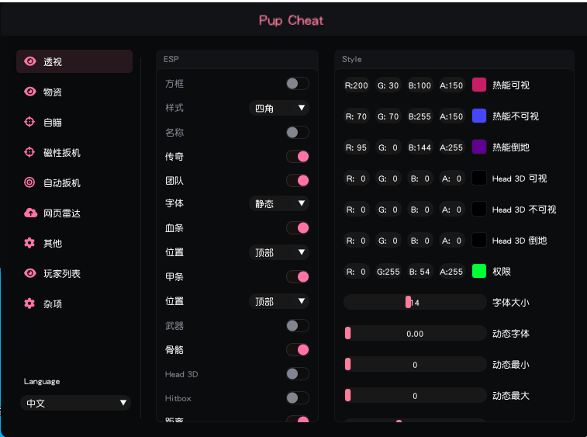Expand the 字体 dropdown showing 静态
The width and height of the screenshot is (587, 437).
tap(278, 204)
